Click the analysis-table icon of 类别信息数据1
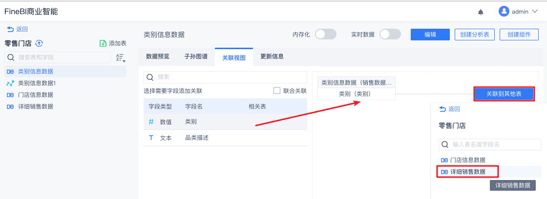This screenshot has width=547, height=199. click(10, 83)
